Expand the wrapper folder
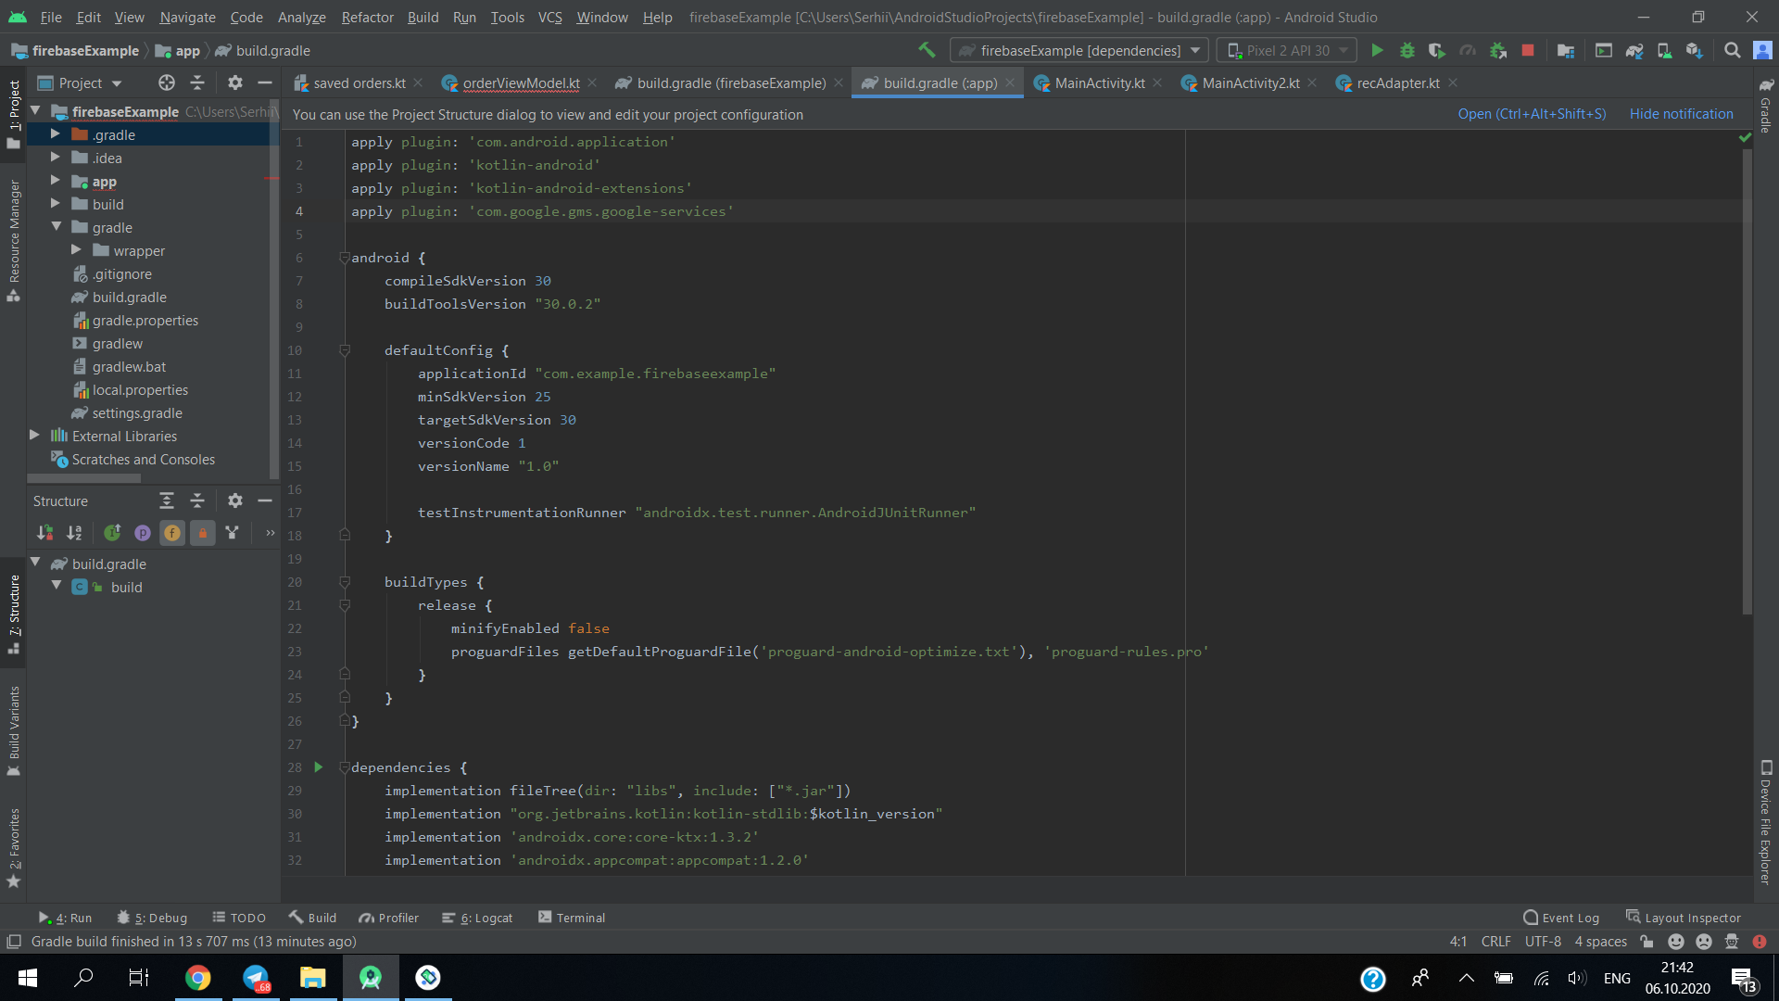Viewport: 1779px width, 1001px height. [x=76, y=250]
